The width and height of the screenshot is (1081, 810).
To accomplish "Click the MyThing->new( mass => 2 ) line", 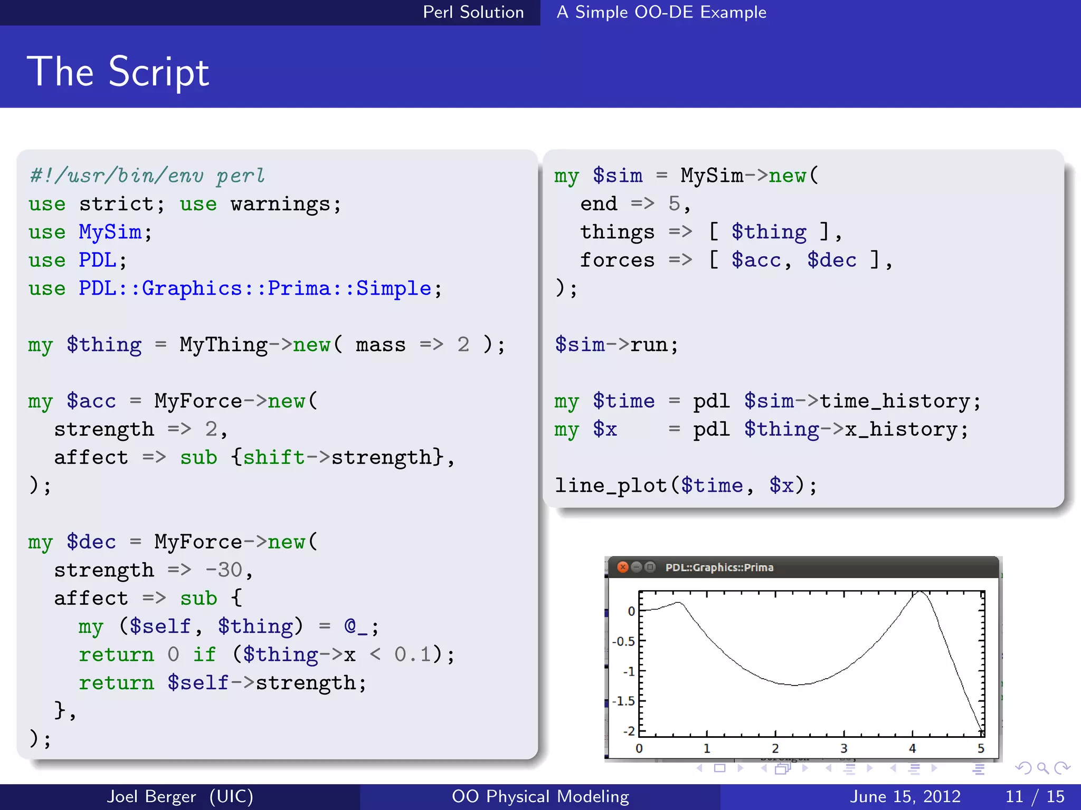I will [267, 345].
